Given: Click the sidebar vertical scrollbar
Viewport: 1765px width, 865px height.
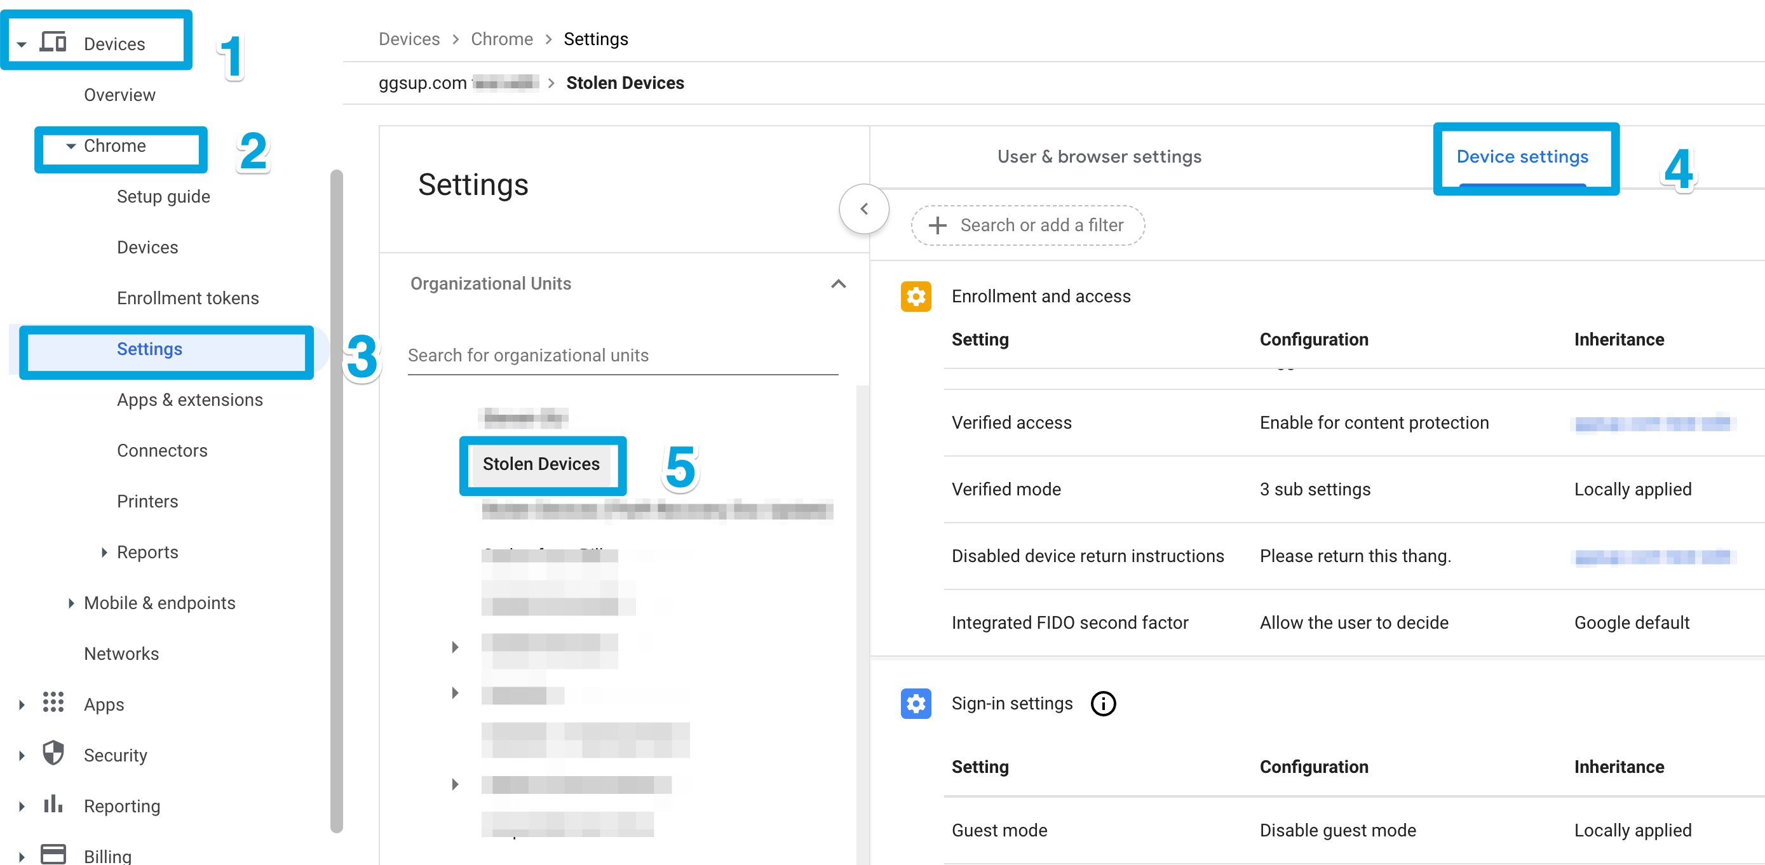Looking at the screenshot, I should click(337, 500).
